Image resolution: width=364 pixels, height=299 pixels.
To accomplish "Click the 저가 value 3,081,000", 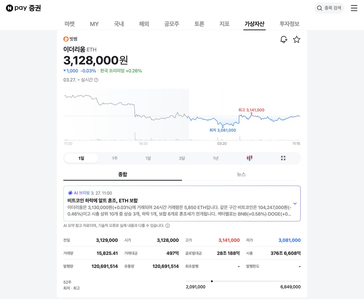I will [290, 240].
